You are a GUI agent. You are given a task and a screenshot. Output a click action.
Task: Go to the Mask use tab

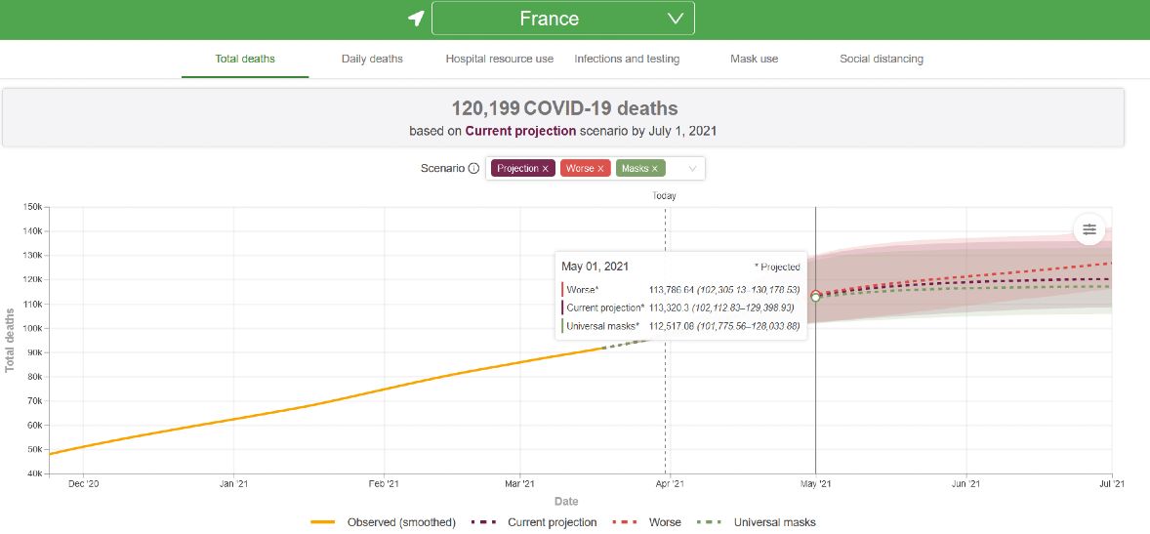pos(754,59)
